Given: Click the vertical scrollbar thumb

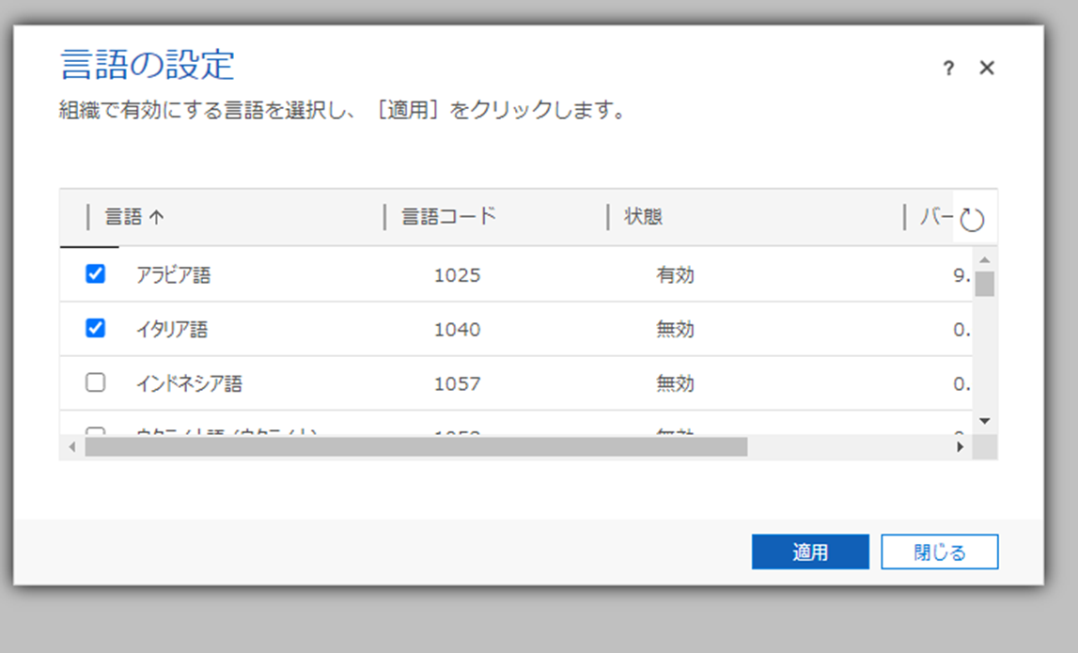Looking at the screenshot, I should (985, 284).
